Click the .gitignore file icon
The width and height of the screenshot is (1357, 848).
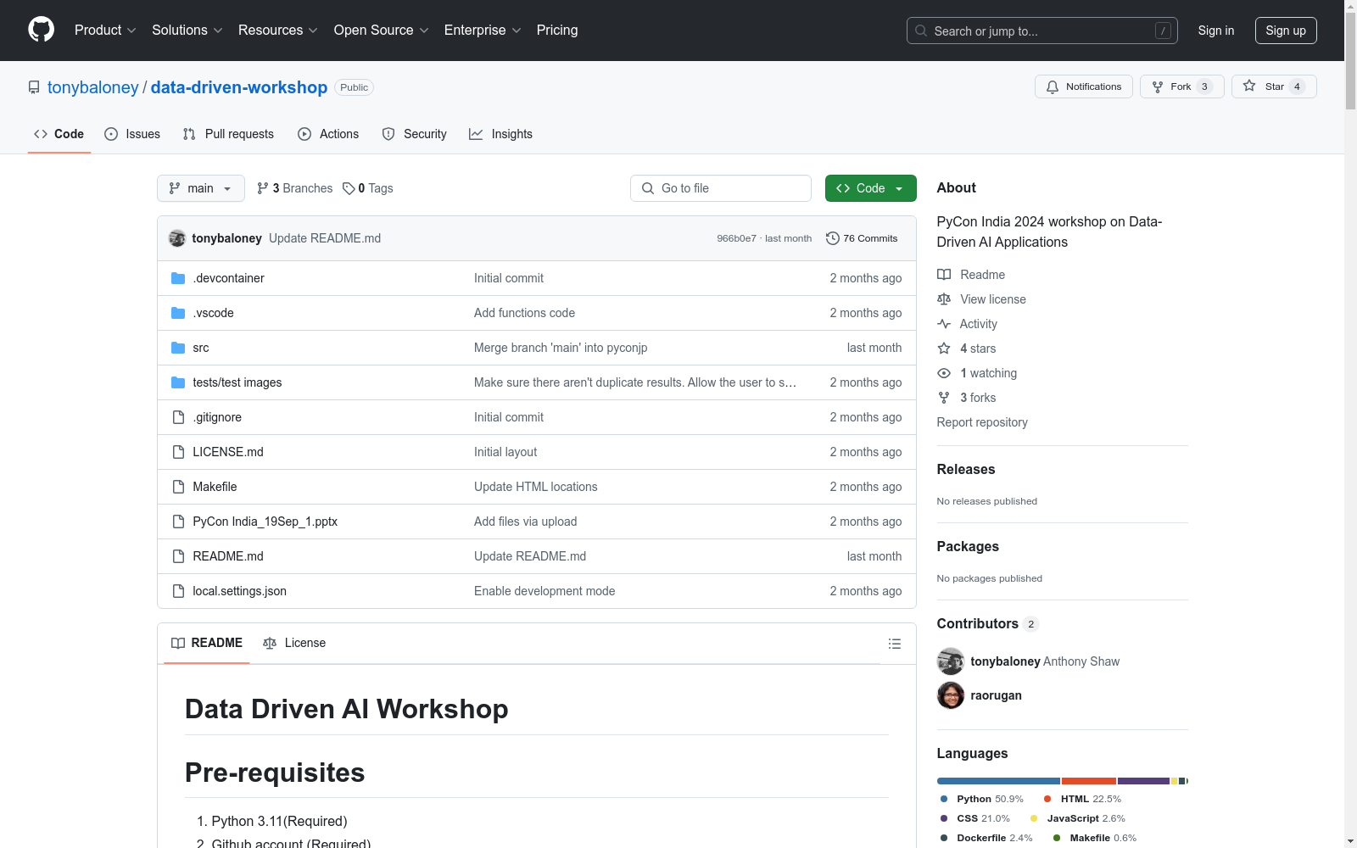(x=178, y=417)
